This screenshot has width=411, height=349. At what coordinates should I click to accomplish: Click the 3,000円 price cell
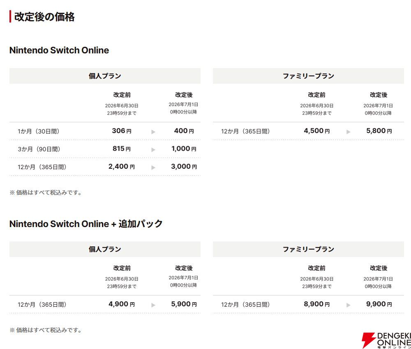coord(184,166)
